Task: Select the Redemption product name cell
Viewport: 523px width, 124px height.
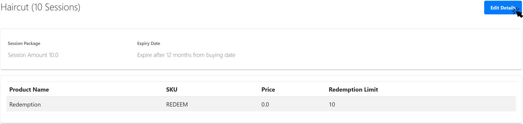Action: click(25, 105)
